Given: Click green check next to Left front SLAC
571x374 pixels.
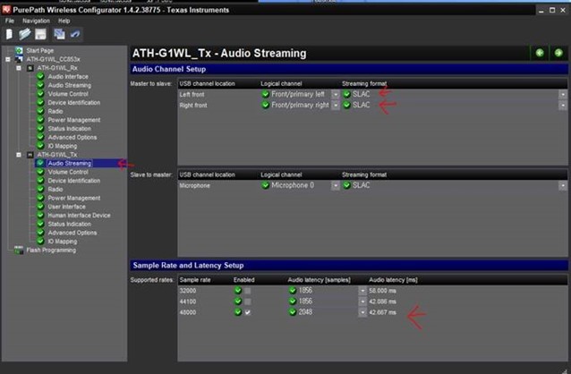Looking at the screenshot, I should (x=346, y=94).
